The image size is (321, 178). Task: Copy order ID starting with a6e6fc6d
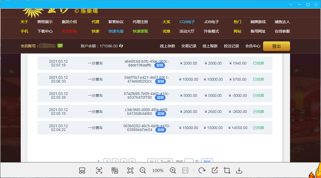(x=160, y=65)
